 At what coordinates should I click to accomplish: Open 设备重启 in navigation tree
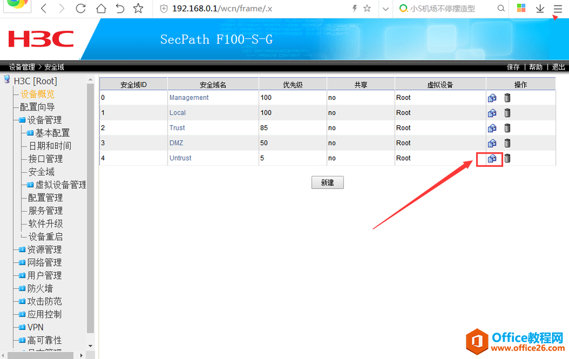[46, 237]
